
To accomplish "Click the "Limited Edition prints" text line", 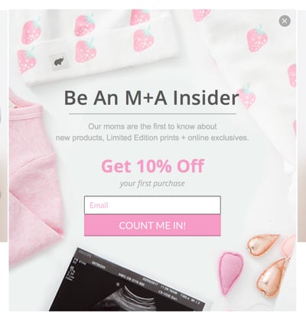I will pyautogui.click(x=152, y=138).
